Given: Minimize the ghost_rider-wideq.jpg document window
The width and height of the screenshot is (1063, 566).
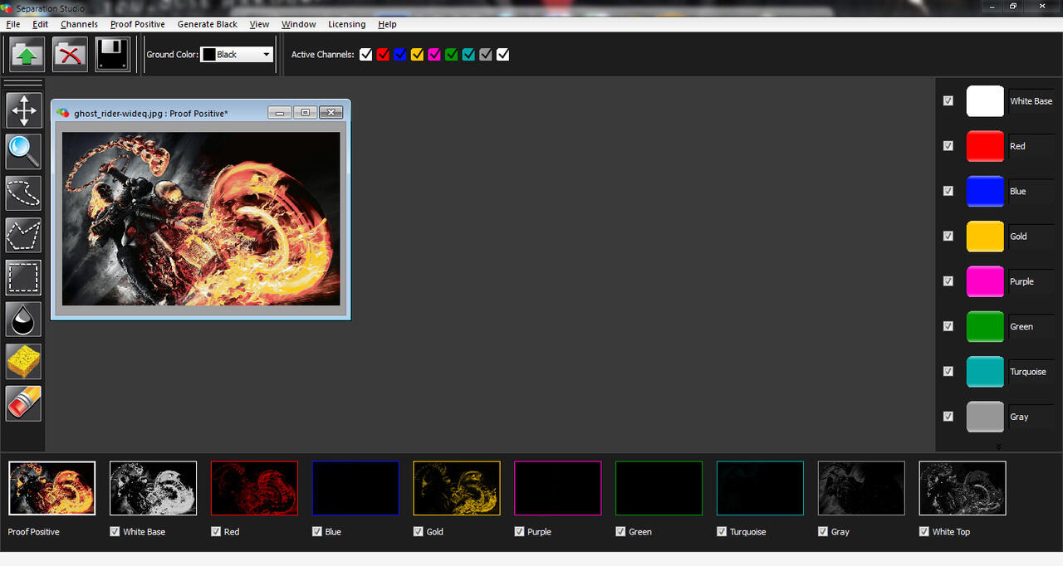Looking at the screenshot, I should [280, 113].
